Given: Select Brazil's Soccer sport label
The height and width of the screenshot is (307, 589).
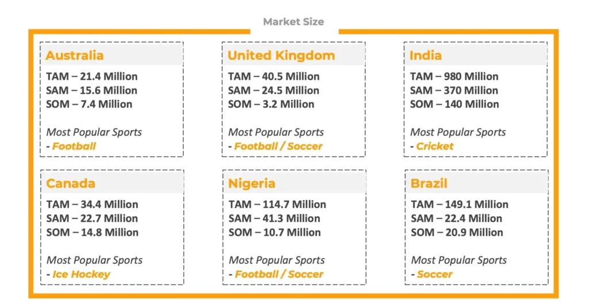Looking at the screenshot, I should coord(435,274).
